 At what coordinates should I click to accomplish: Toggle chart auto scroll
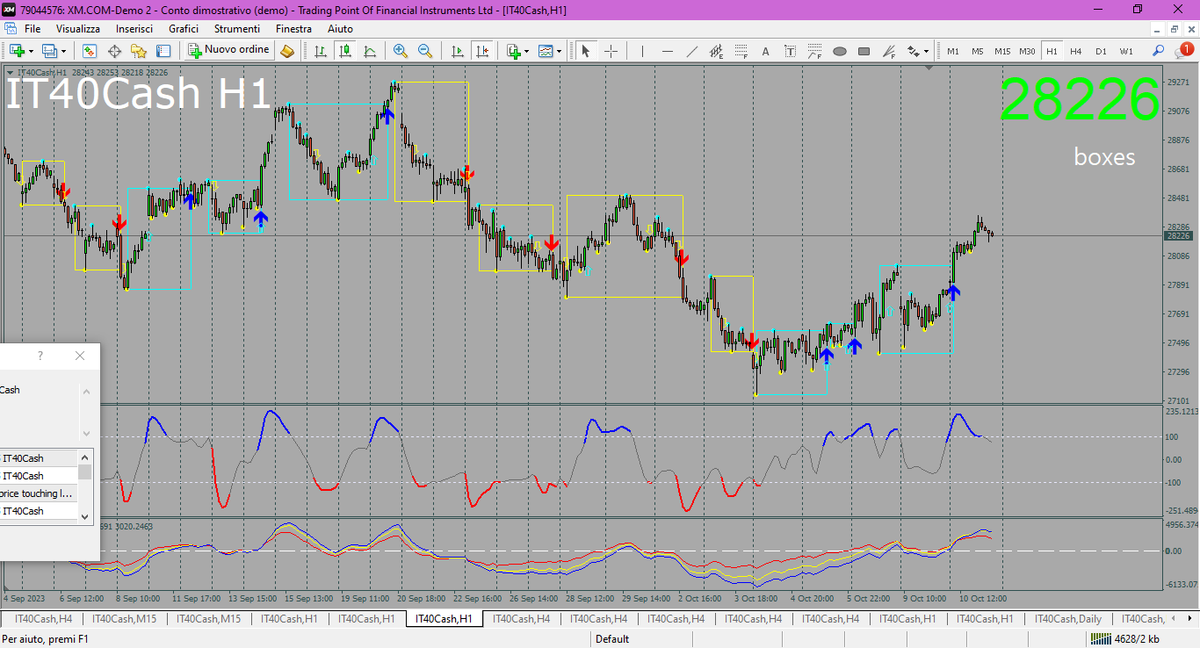point(457,51)
